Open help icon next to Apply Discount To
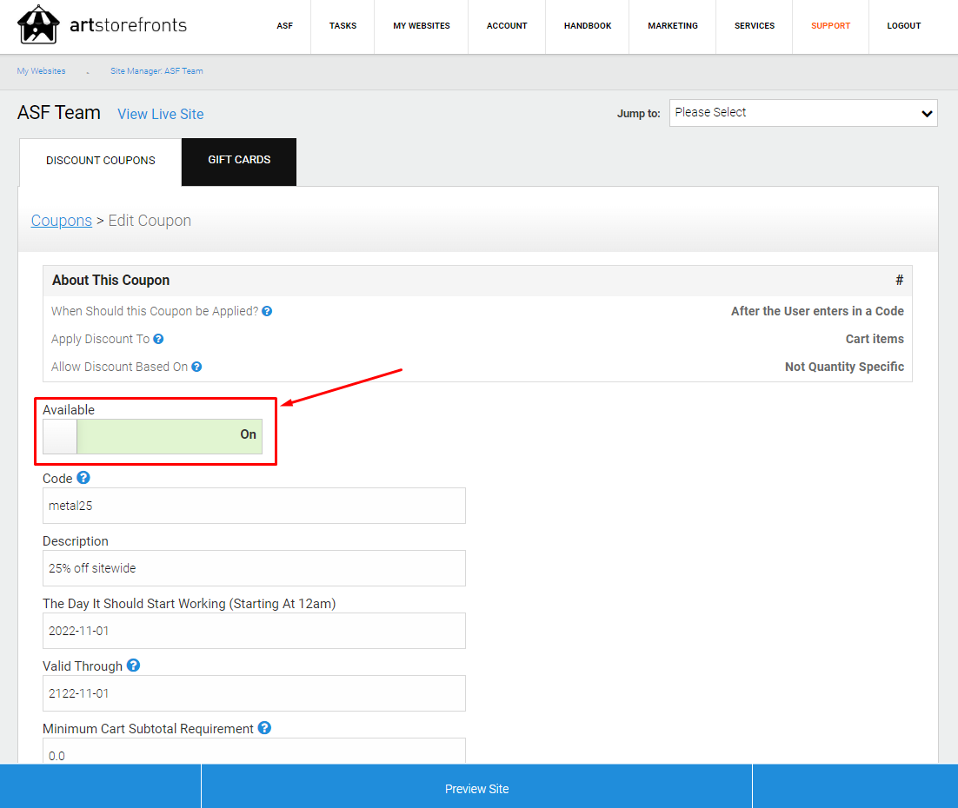This screenshot has height=808, width=958. (158, 339)
